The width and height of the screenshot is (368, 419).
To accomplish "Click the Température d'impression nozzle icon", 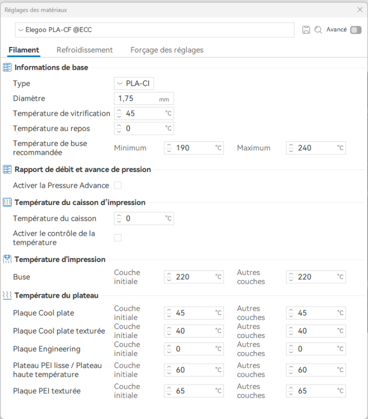I will click(x=7, y=259).
